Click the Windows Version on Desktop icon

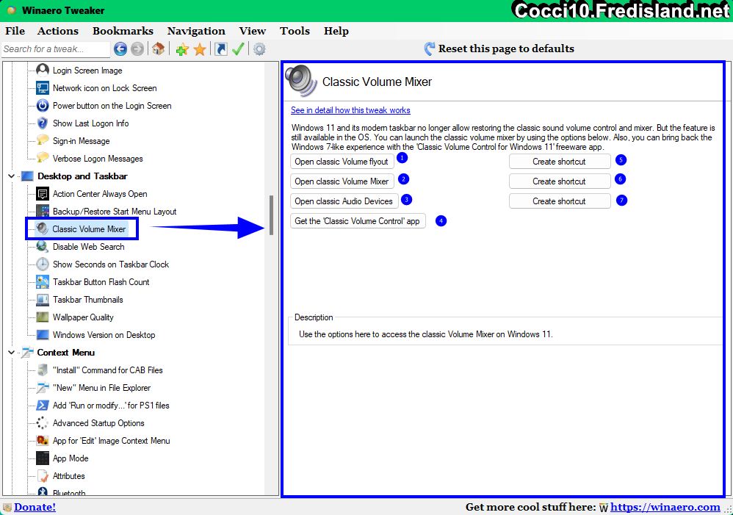coord(43,335)
